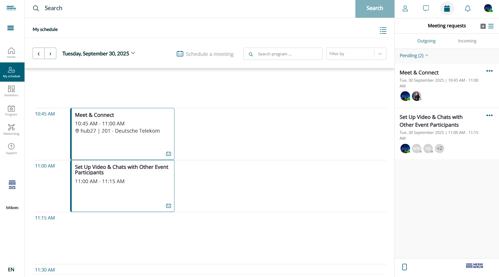Open options for Set Up Video request
The width and height of the screenshot is (499, 277).
coord(489,115)
